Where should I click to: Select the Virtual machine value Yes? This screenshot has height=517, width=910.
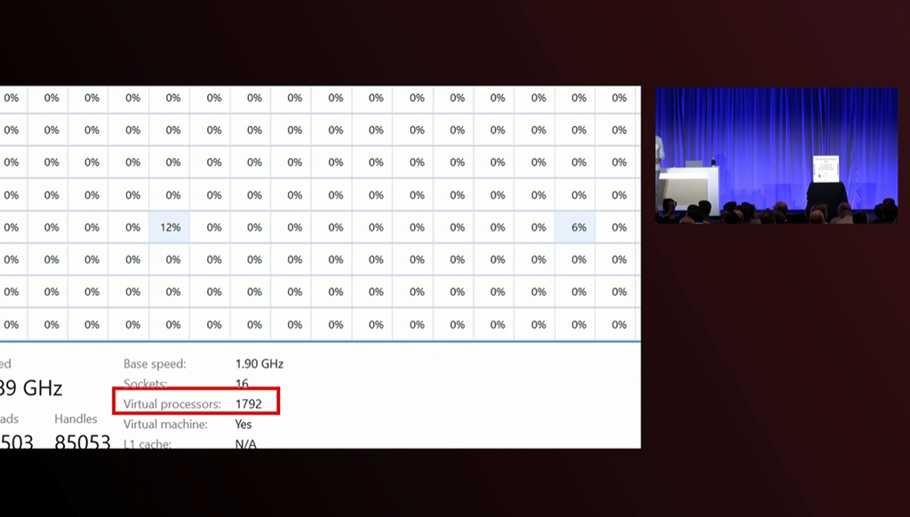click(243, 424)
